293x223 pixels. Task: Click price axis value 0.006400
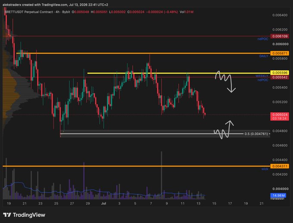pyautogui.click(x=280, y=15)
